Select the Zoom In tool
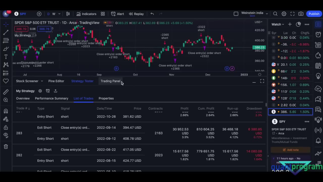This screenshot has height=182, width=323. coord(6,100)
